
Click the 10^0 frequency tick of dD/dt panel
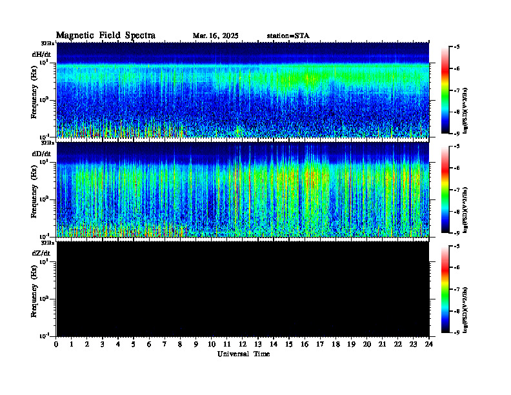tap(44, 199)
